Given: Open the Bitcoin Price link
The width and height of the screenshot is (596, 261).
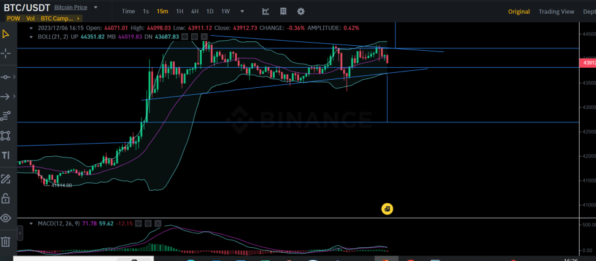Looking at the screenshot, I should (x=70, y=7).
